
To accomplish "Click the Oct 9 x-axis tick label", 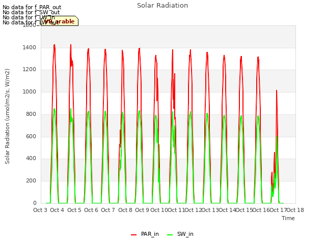I will [142, 210].
